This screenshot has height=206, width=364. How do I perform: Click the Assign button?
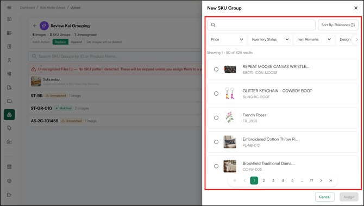click(x=349, y=197)
